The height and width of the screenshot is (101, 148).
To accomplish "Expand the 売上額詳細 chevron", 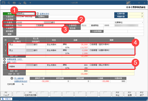I will pyautogui.click(x=12, y=78).
